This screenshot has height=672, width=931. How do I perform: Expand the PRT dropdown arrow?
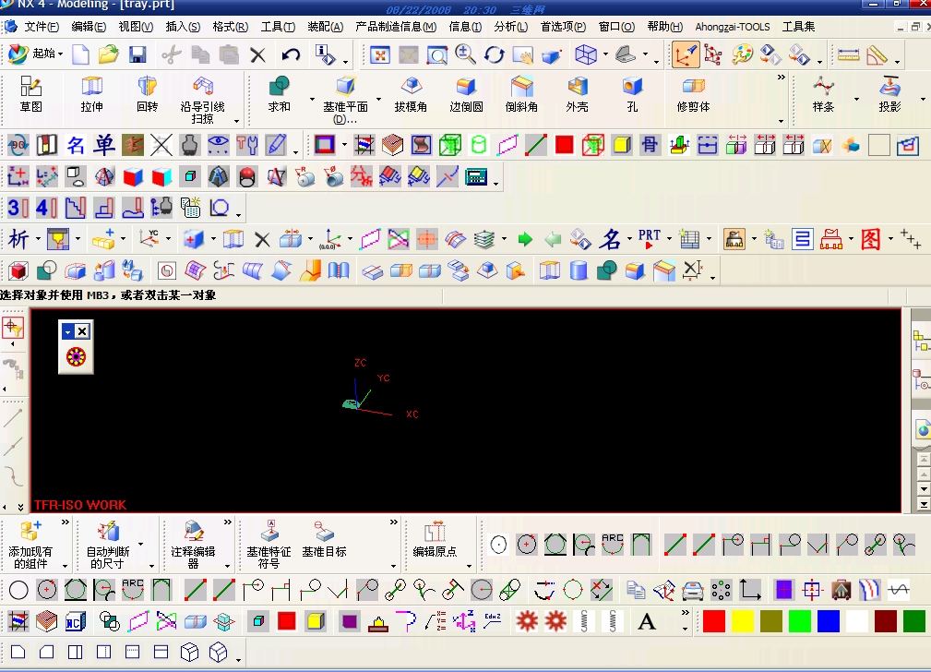[669, 239]
